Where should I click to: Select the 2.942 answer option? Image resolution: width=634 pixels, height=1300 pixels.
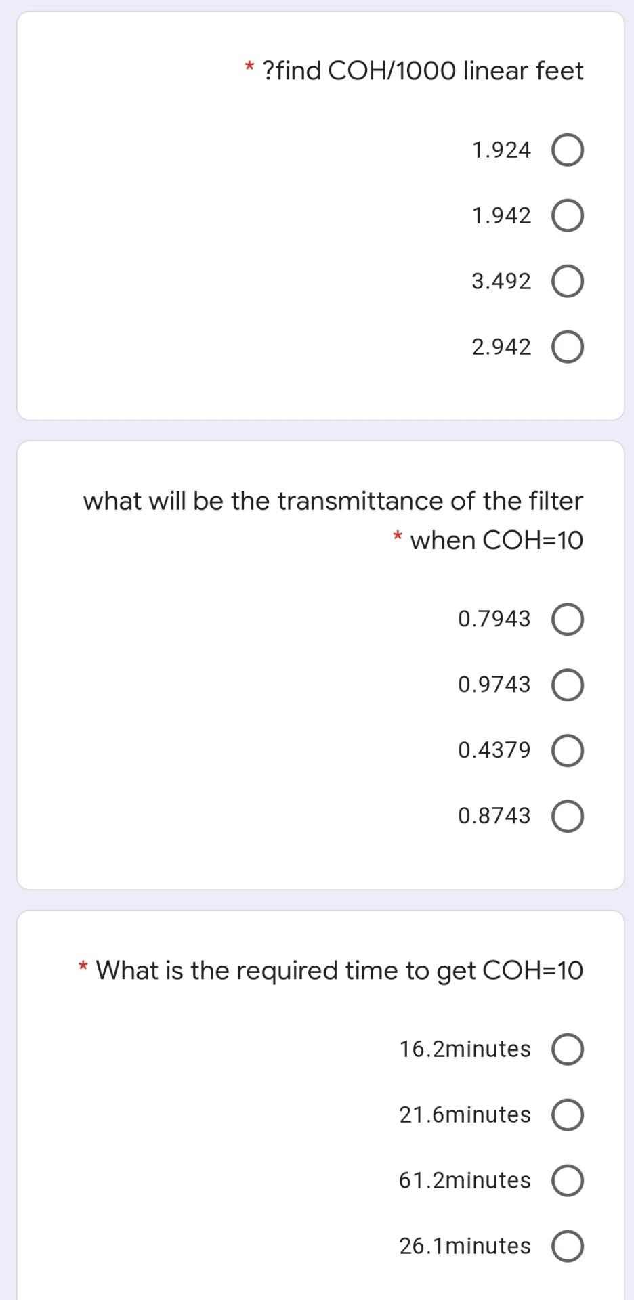pyautogui.click(x=569, y=347)
